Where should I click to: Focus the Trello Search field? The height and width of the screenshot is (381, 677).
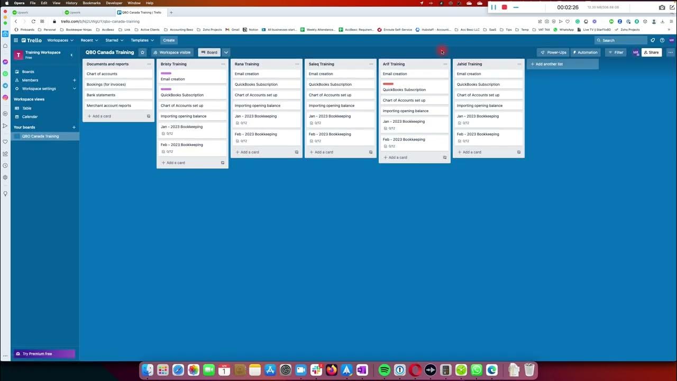621,40
